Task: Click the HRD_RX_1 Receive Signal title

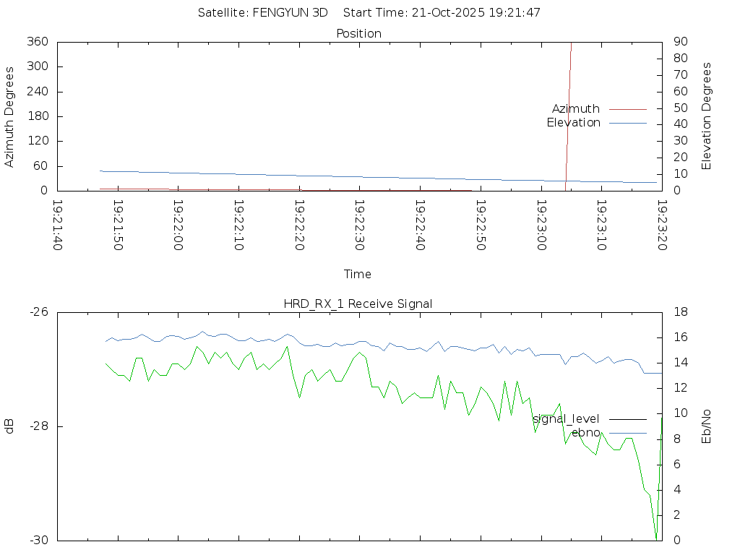Action: click(x=358, y=304)
